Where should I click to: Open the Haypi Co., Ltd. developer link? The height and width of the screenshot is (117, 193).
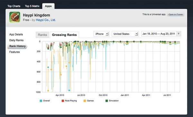coord(46,20)
